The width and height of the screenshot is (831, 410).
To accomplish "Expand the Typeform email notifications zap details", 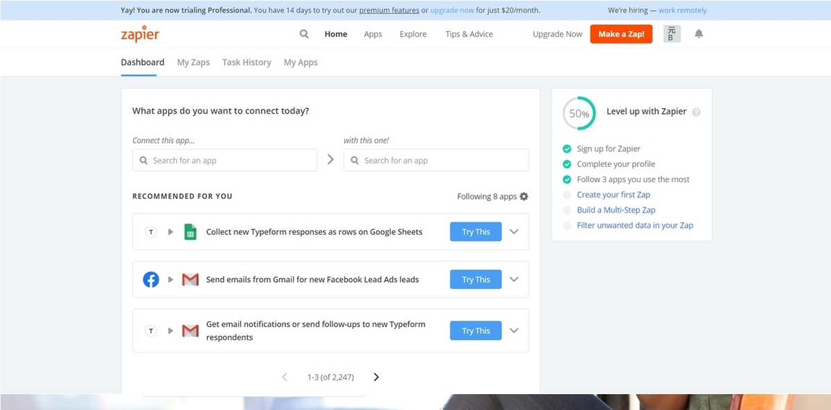I will [x=514, y=331].
